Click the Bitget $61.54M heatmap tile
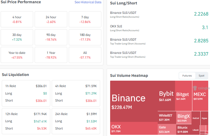 pyautogui.click(x=184, y=96)
